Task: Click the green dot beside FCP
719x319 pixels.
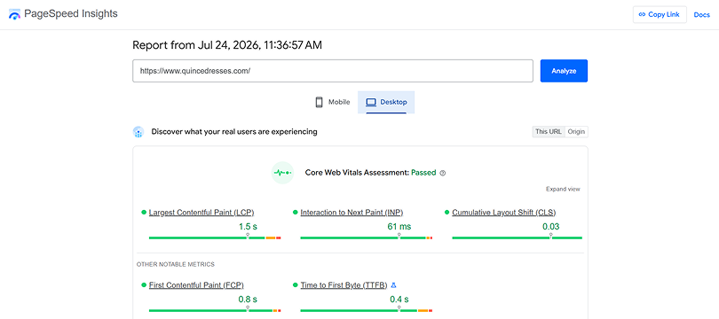Action: (x=144, y=285)
